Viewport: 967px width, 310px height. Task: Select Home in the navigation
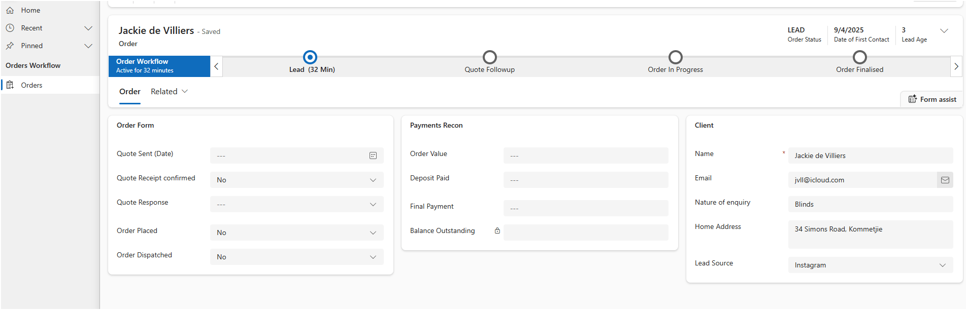pos(50,10)
